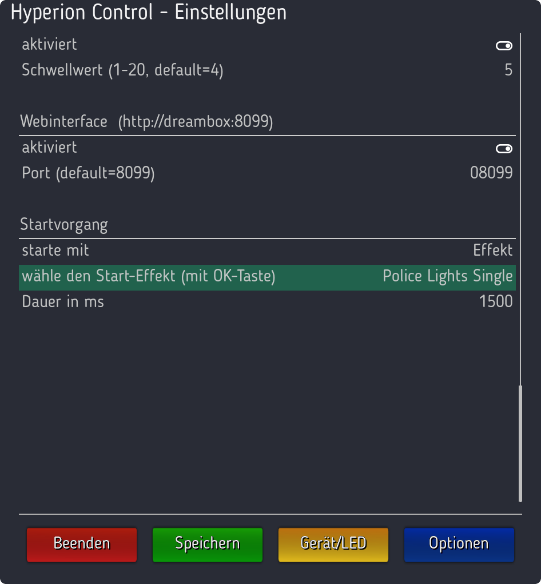Click the Schwellwert value 5

click(508, 70)
